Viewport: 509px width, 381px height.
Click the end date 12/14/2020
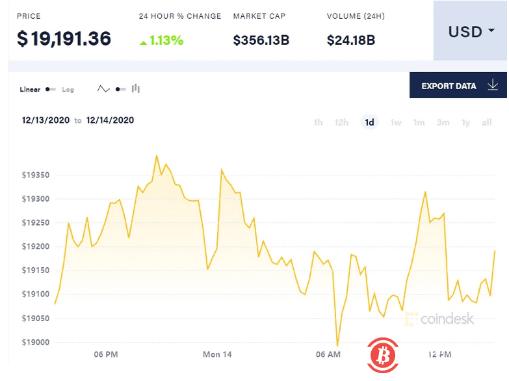(110, 120)
